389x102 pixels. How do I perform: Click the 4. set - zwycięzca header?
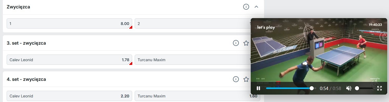click(x=26, y=79)
